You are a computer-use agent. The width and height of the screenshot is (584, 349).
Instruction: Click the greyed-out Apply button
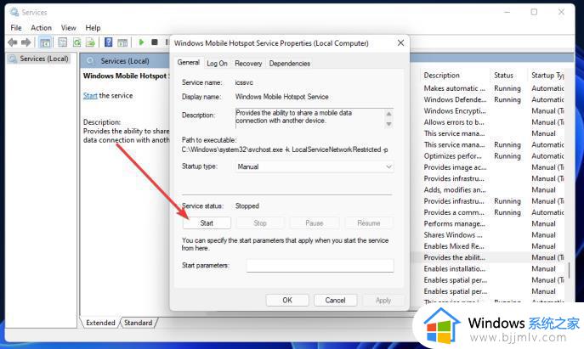coord(383,301)
